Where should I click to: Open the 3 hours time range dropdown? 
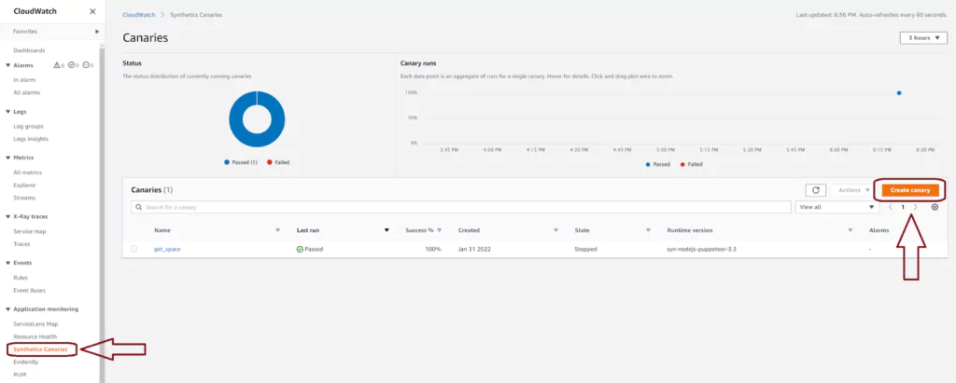pos(923,38)
